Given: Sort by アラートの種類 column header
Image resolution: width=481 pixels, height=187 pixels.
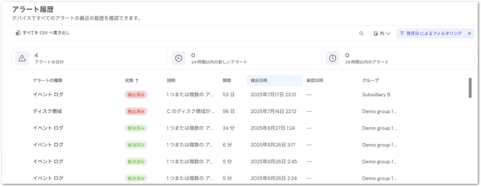Looking at the screenshot, I should pyautogui.click(x=47, y=80).
